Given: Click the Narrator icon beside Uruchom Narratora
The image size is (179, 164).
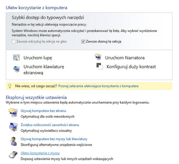Looking at the screenshot, I should [x=98, y=57].
